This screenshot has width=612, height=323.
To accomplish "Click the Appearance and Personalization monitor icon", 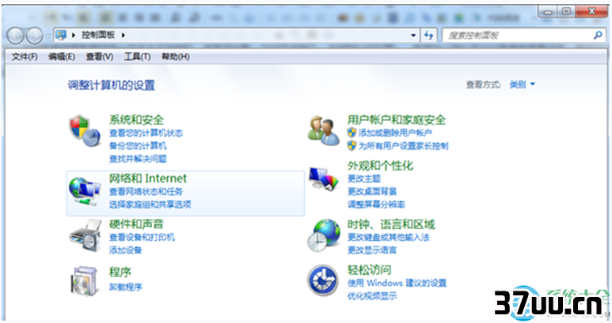I will tap(323, 178).
